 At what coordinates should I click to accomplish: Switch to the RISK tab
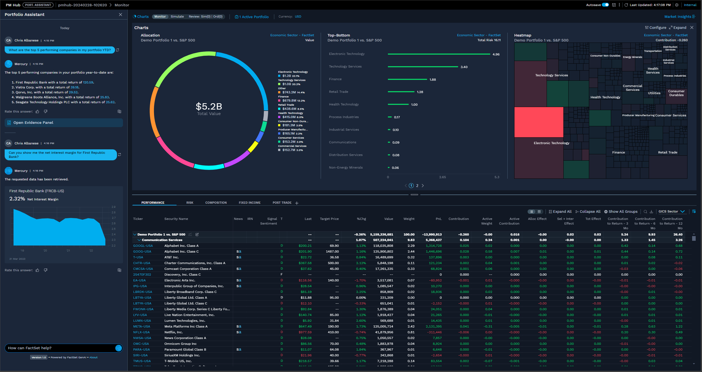coord(190,203)
